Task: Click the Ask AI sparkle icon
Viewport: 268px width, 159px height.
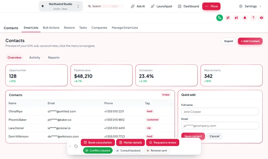Action: [133, 6]
